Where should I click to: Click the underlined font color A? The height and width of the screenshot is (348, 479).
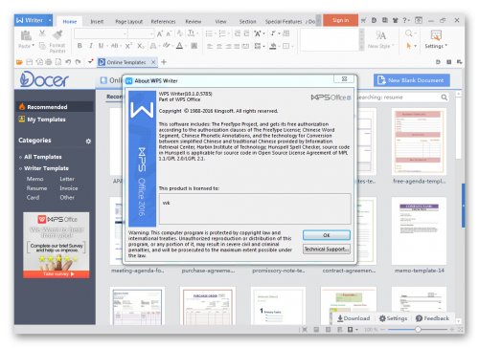point(179,46)
